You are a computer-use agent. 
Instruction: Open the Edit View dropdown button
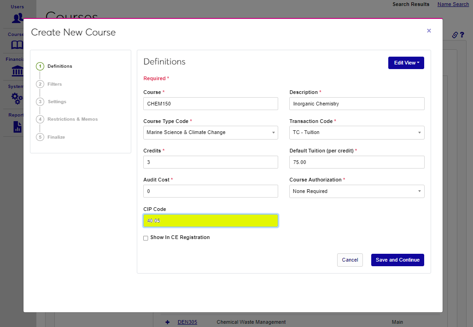point(406,63)
